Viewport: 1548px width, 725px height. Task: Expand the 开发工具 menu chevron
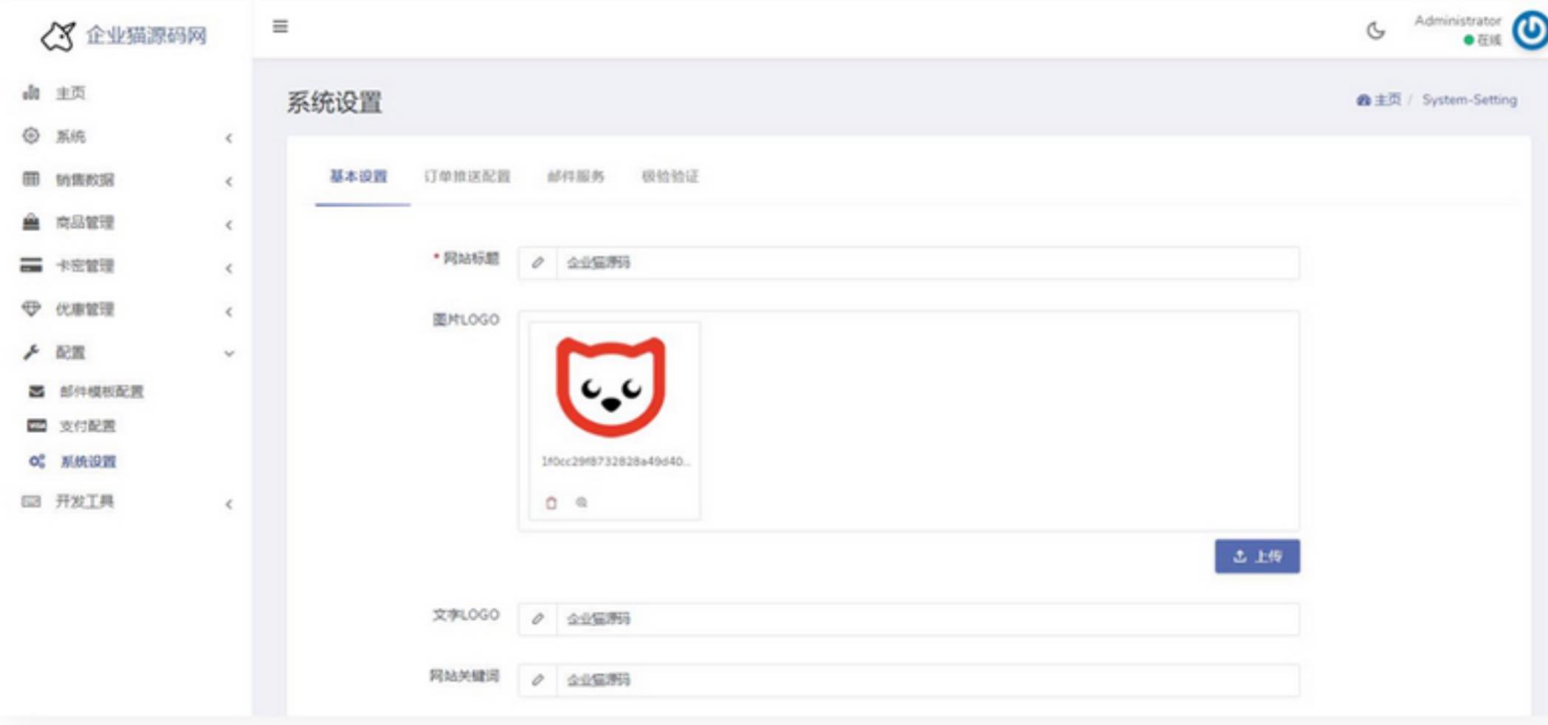[229, 504]
